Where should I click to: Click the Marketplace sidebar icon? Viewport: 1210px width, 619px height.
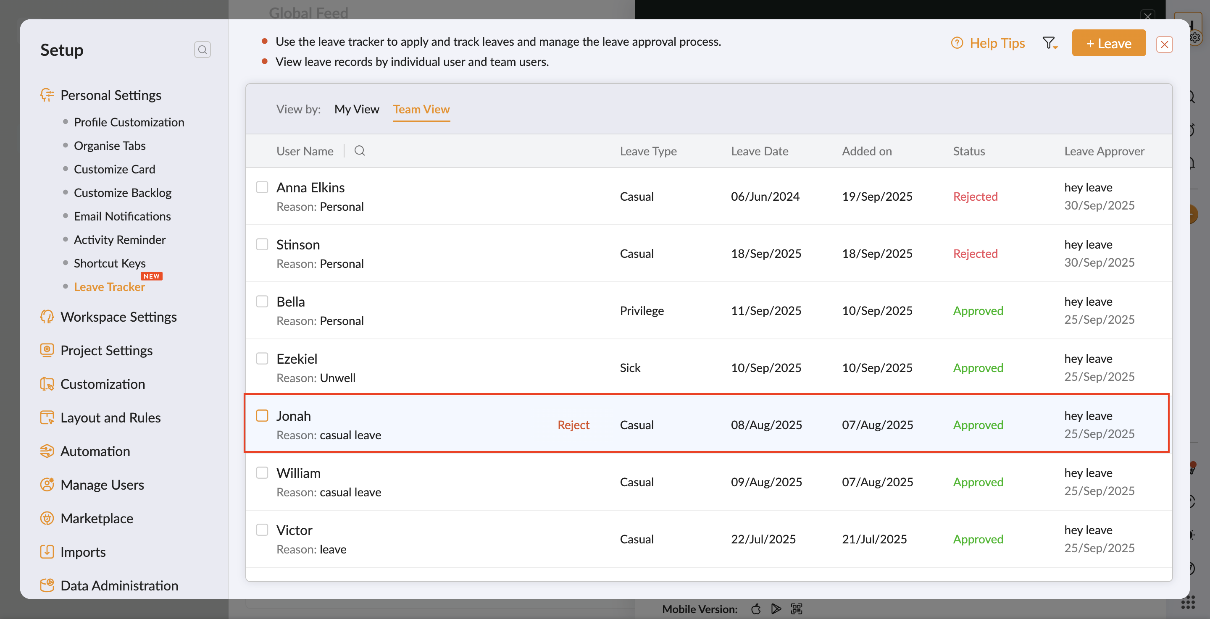tap(47, 519)
